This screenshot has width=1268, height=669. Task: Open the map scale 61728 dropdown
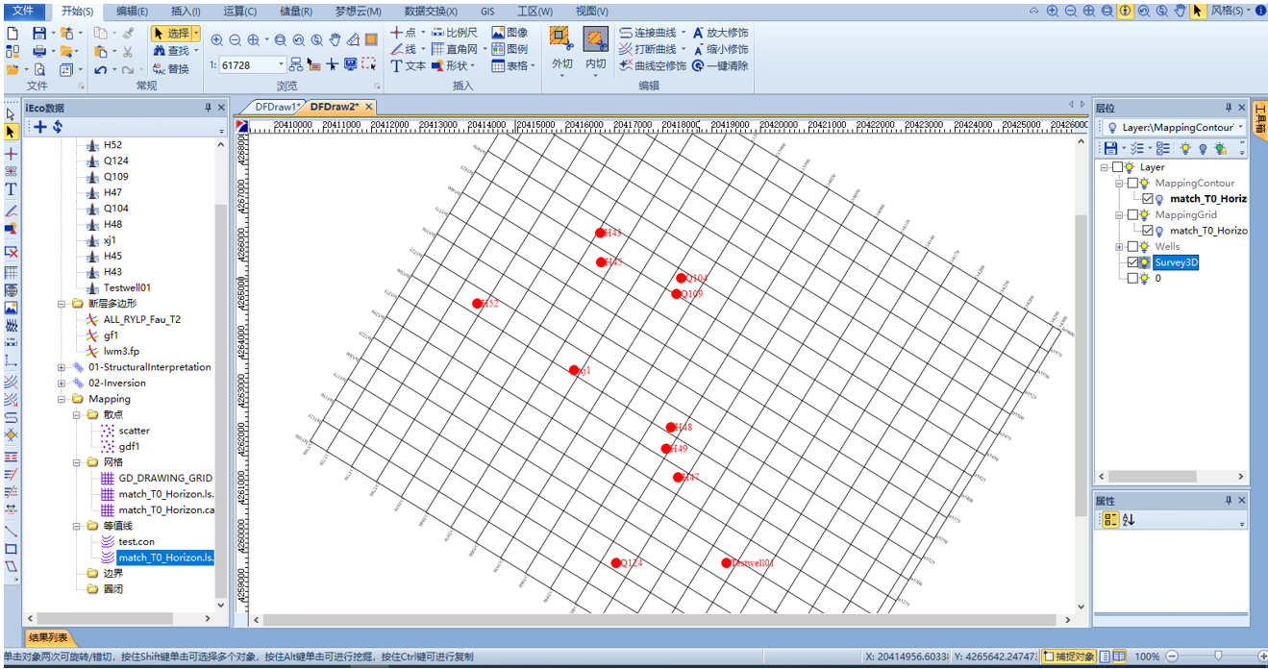[x=282, y=65]
